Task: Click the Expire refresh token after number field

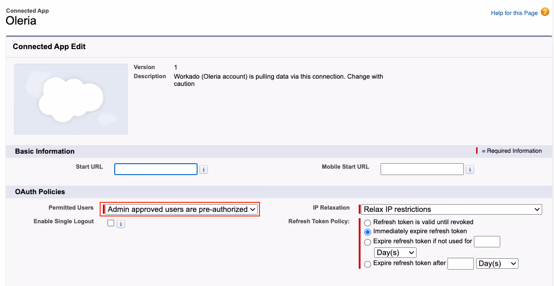Action: point(461,264)
